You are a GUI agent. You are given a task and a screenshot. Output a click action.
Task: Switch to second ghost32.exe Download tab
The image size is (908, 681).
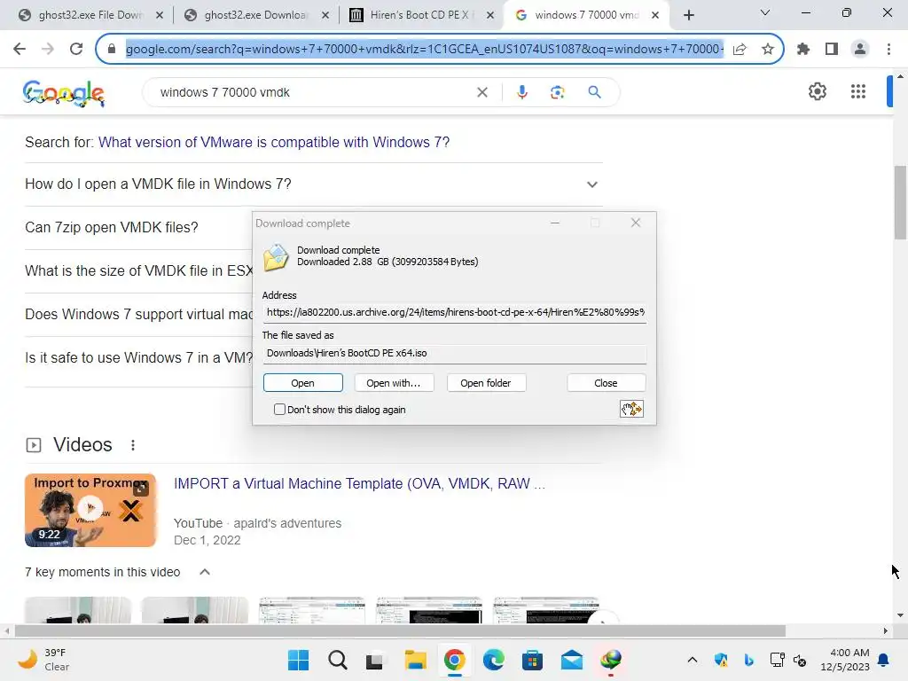[254, 15]
